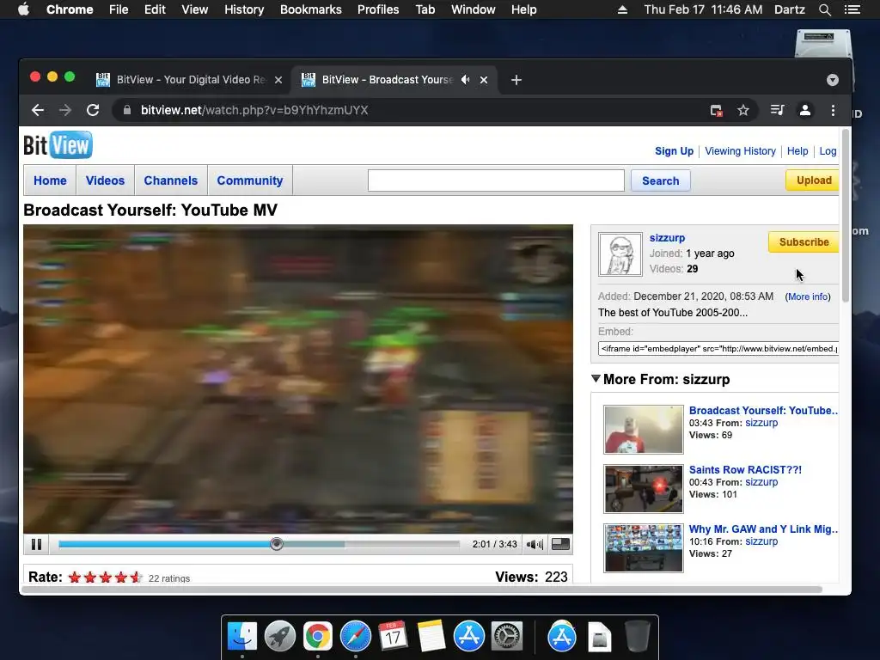Click the forward navigation arrow

tap(65, 110)
